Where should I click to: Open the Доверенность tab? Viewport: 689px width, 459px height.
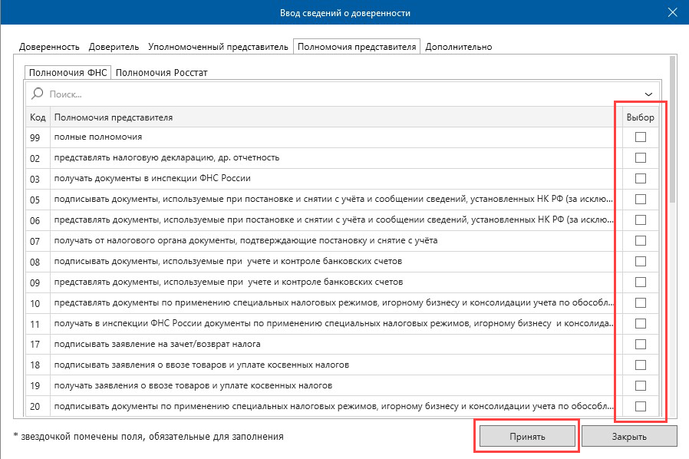pos(49,47)
